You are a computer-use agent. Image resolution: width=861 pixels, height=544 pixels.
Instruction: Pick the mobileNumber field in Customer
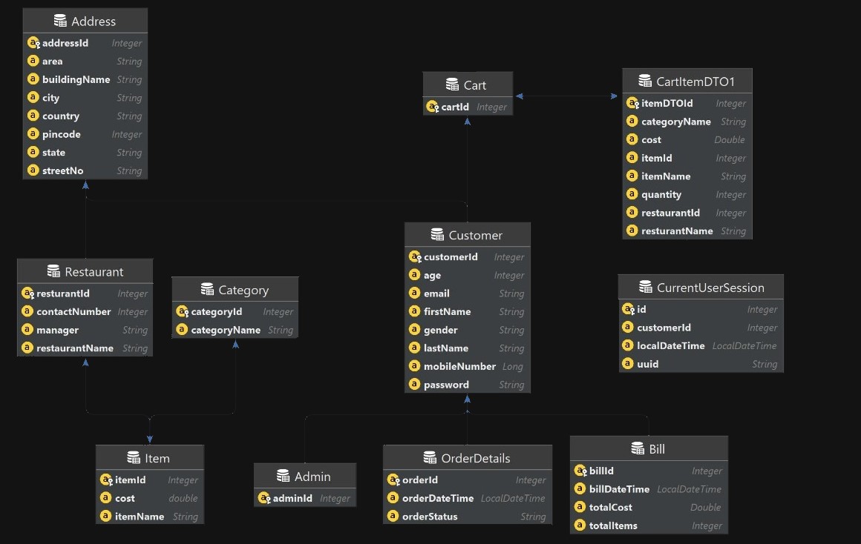coord(459,366)
